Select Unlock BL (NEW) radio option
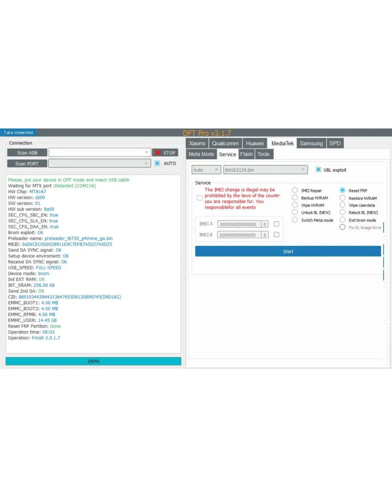This screenshot has width=392, height=498. tap(295, 213)
